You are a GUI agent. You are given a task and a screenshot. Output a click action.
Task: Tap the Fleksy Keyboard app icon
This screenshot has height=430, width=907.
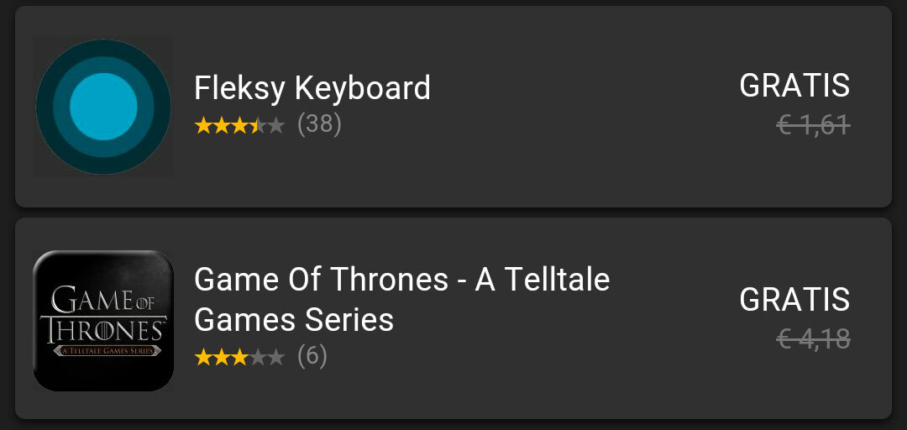coord(103,107)
